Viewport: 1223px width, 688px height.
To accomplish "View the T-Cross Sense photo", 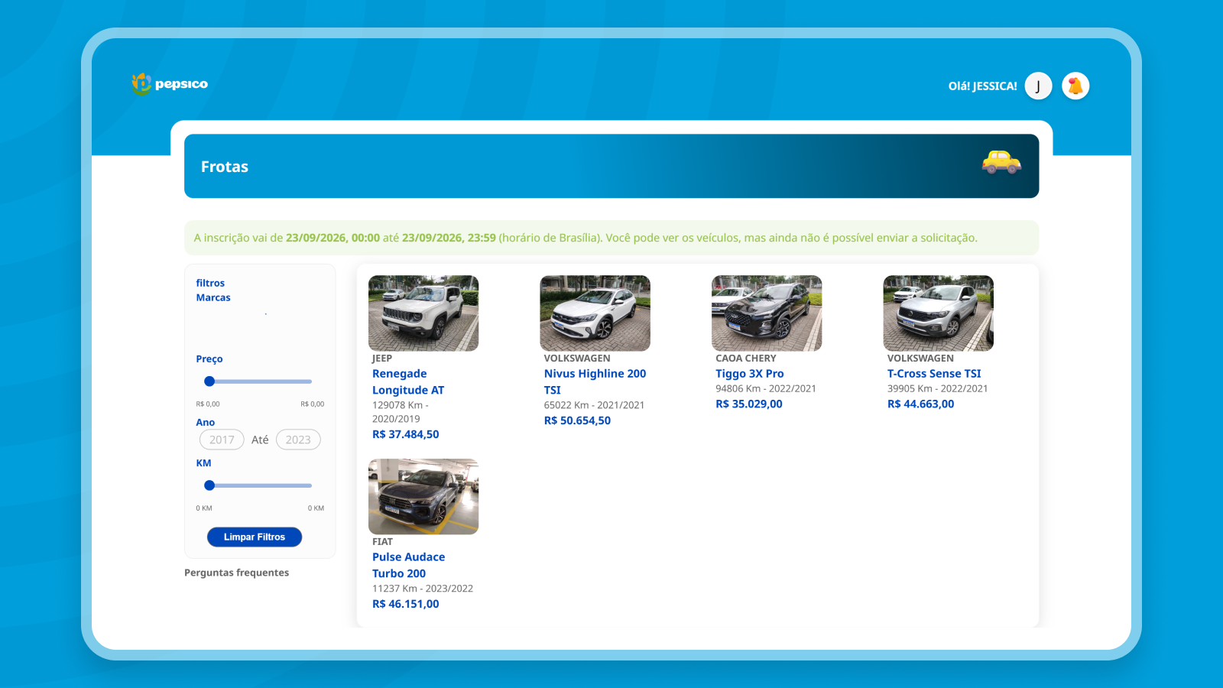I will [x=938, y=313].
